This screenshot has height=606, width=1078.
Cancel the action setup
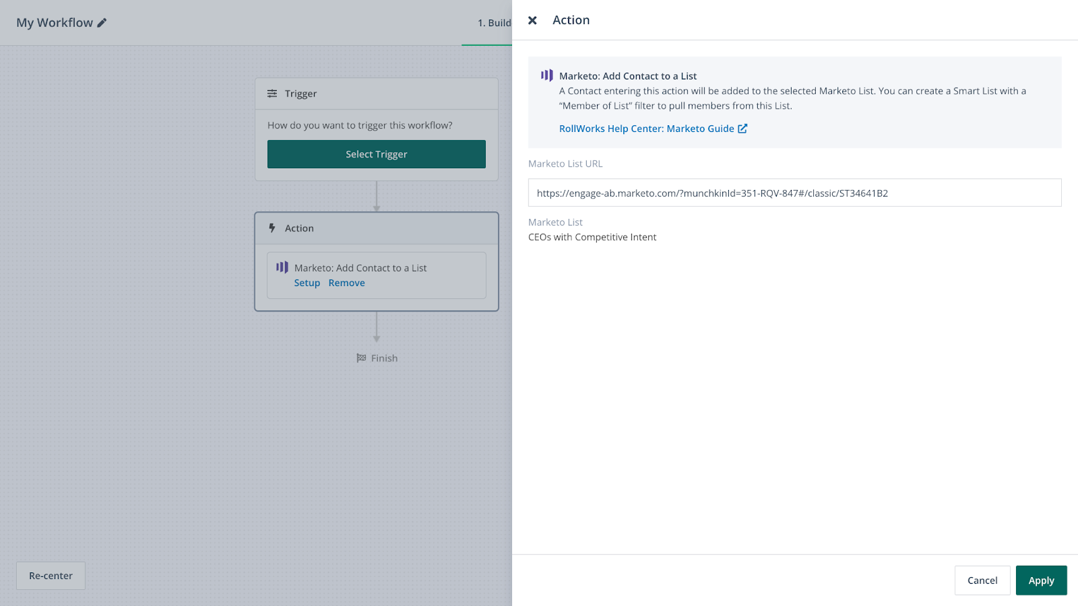click(x=982, y=580)
